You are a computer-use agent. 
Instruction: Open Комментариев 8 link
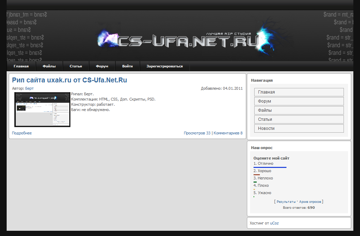coord(228,133)
